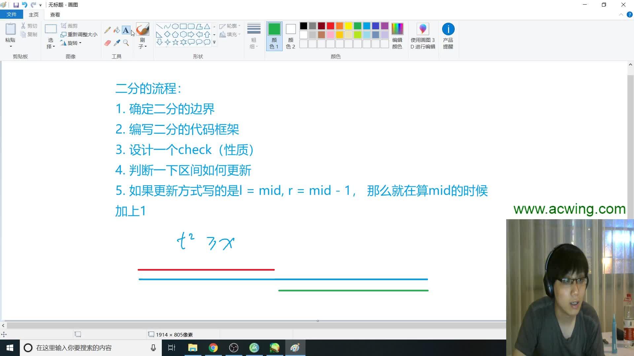Select the Magnifier tool

click(x=126, y=43)
